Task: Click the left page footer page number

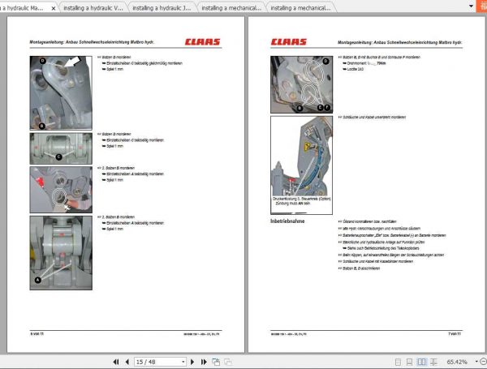Action: coord(37,333)
